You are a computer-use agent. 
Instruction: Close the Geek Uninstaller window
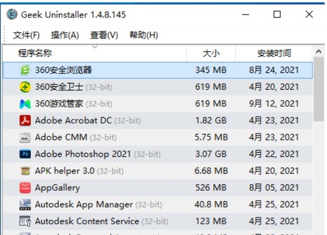coord(309,15)
